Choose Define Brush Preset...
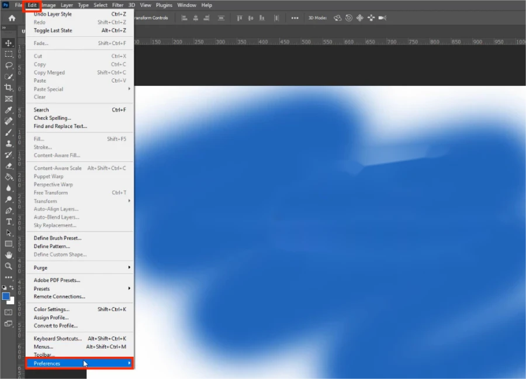 coord(80,238)
